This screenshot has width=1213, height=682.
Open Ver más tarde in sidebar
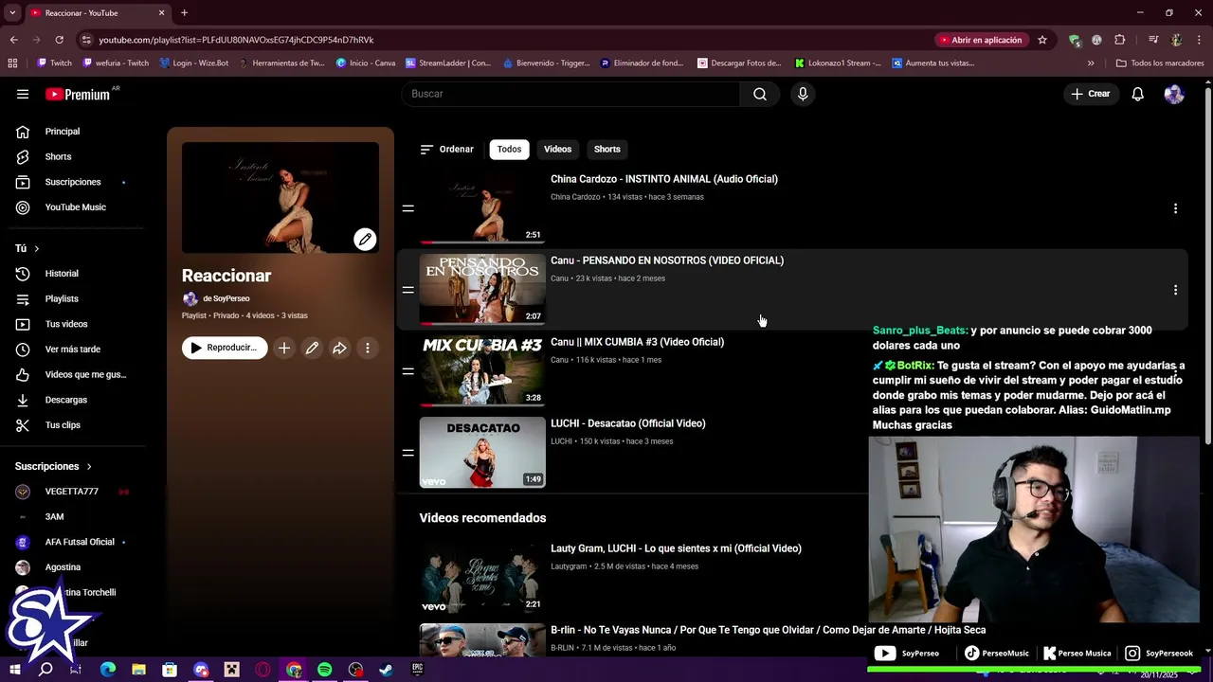click(73, 350)
